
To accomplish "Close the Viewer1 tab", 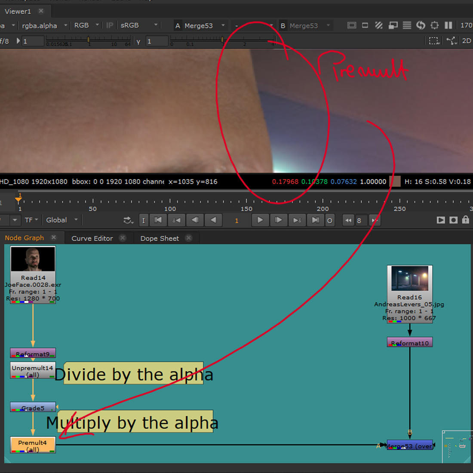I will (x=41, y=11).
